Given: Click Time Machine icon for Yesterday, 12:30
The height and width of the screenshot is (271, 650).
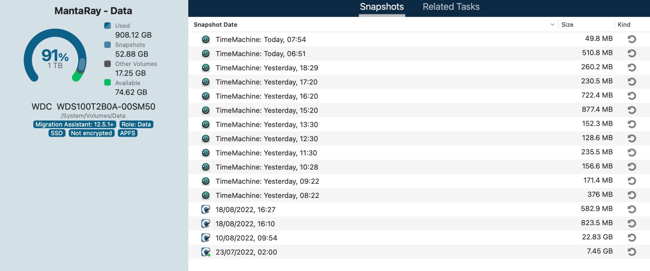Looking at the screenshot, I should [x=206, y=139].
